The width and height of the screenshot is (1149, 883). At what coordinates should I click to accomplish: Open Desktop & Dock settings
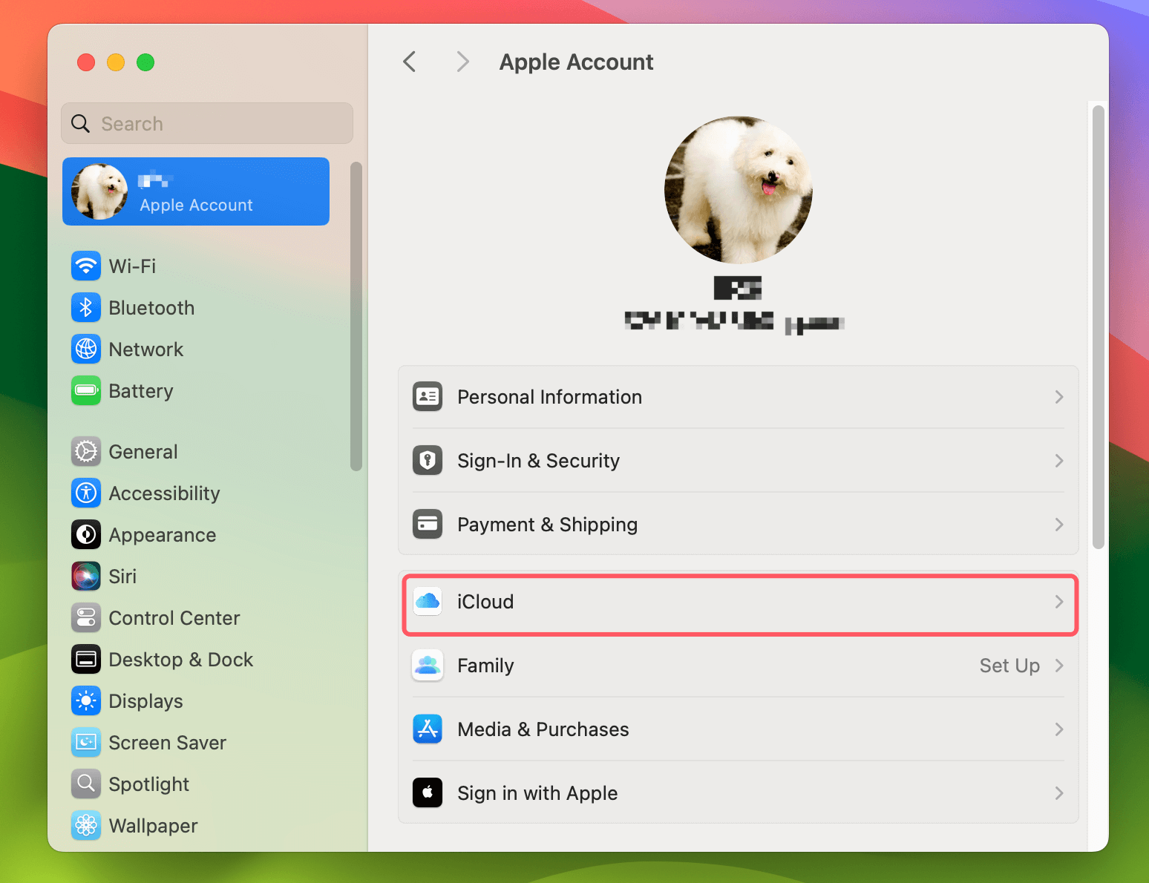tap(86, 659)
